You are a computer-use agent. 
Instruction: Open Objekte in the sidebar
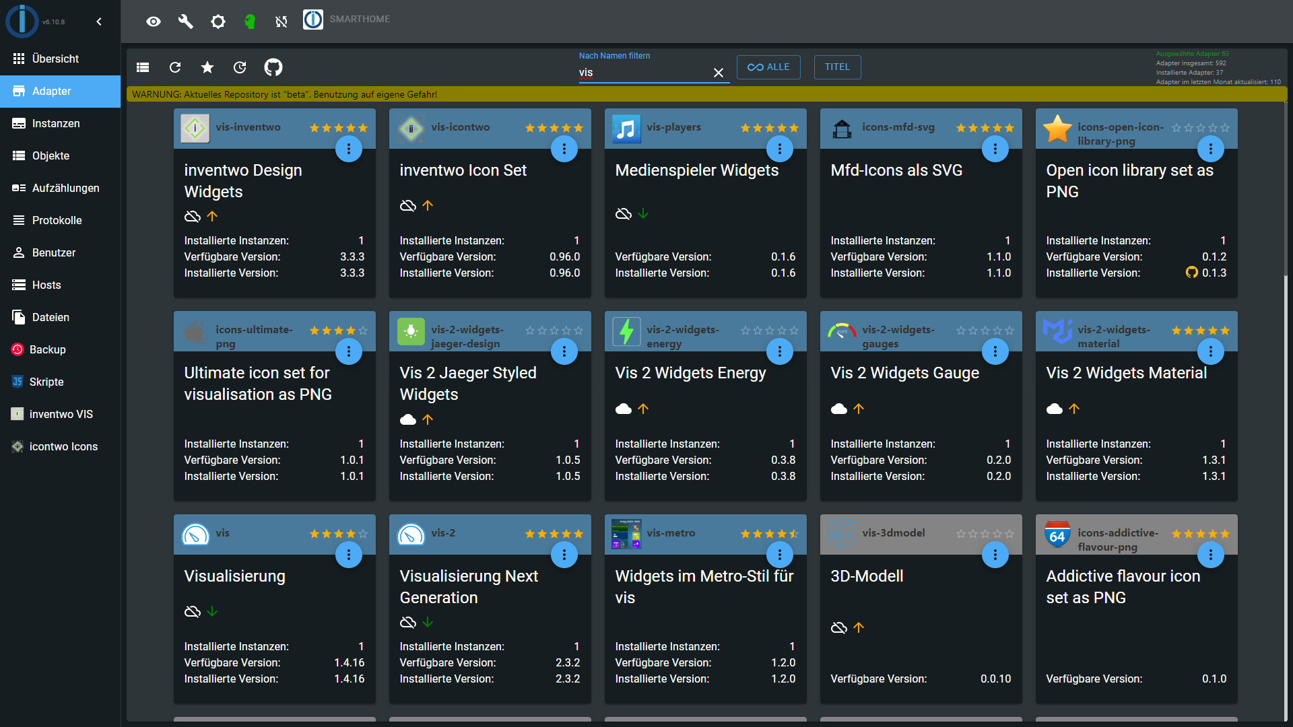point(61,155)
